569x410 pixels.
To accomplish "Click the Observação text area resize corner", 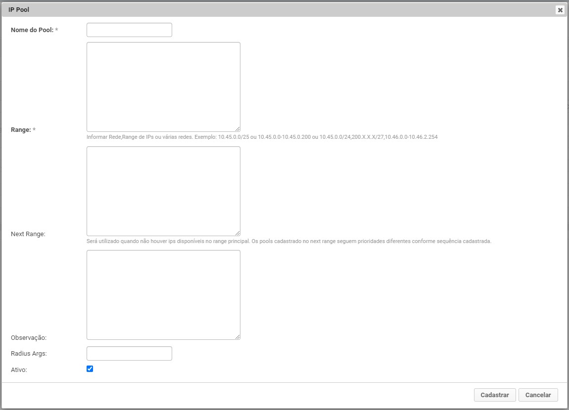I will pos(237,337).
